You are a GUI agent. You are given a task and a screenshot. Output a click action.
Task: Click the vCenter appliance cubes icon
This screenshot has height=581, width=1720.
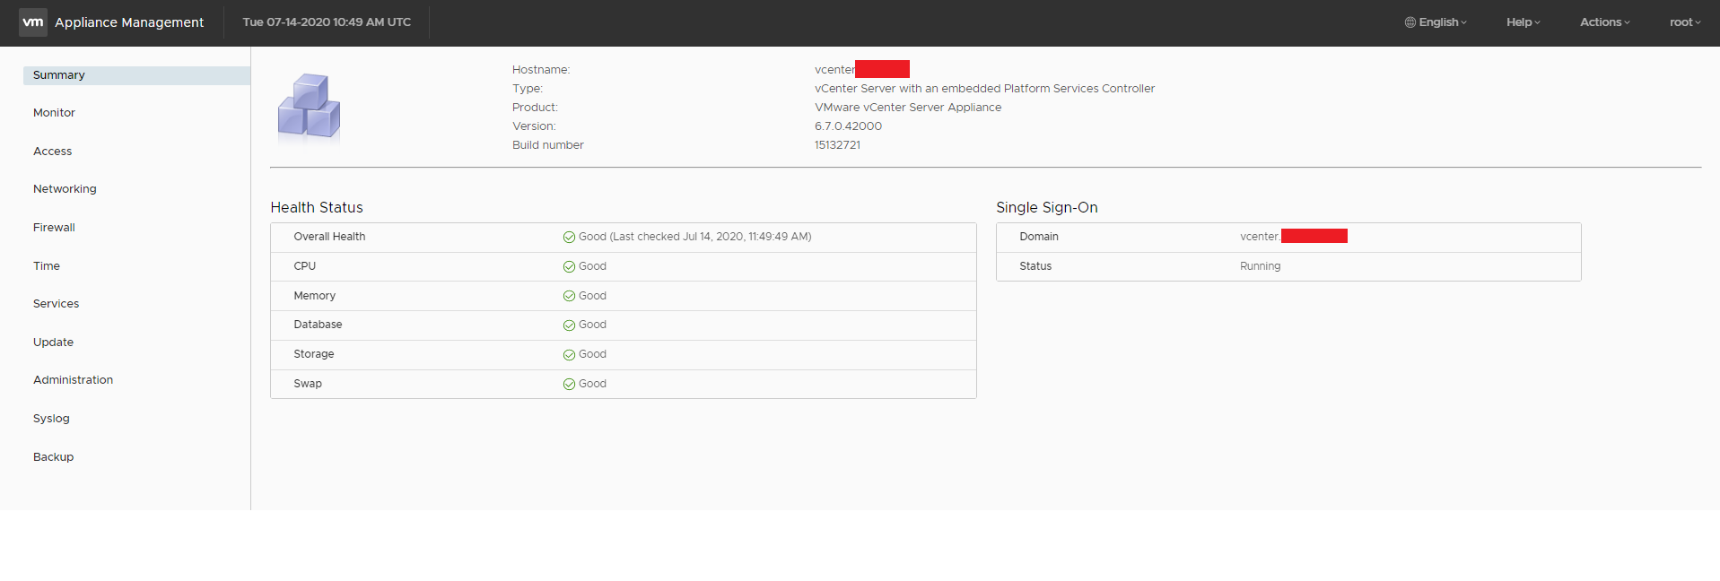click(309, 107)
